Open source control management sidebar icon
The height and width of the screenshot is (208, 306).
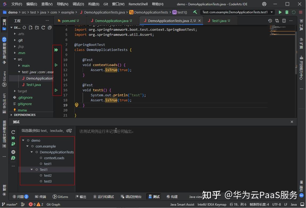tap(4, 50)
